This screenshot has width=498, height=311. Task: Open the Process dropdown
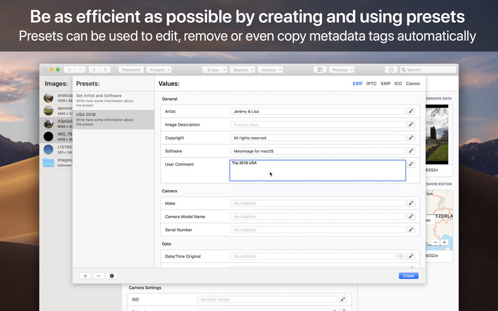click(341, 69)
